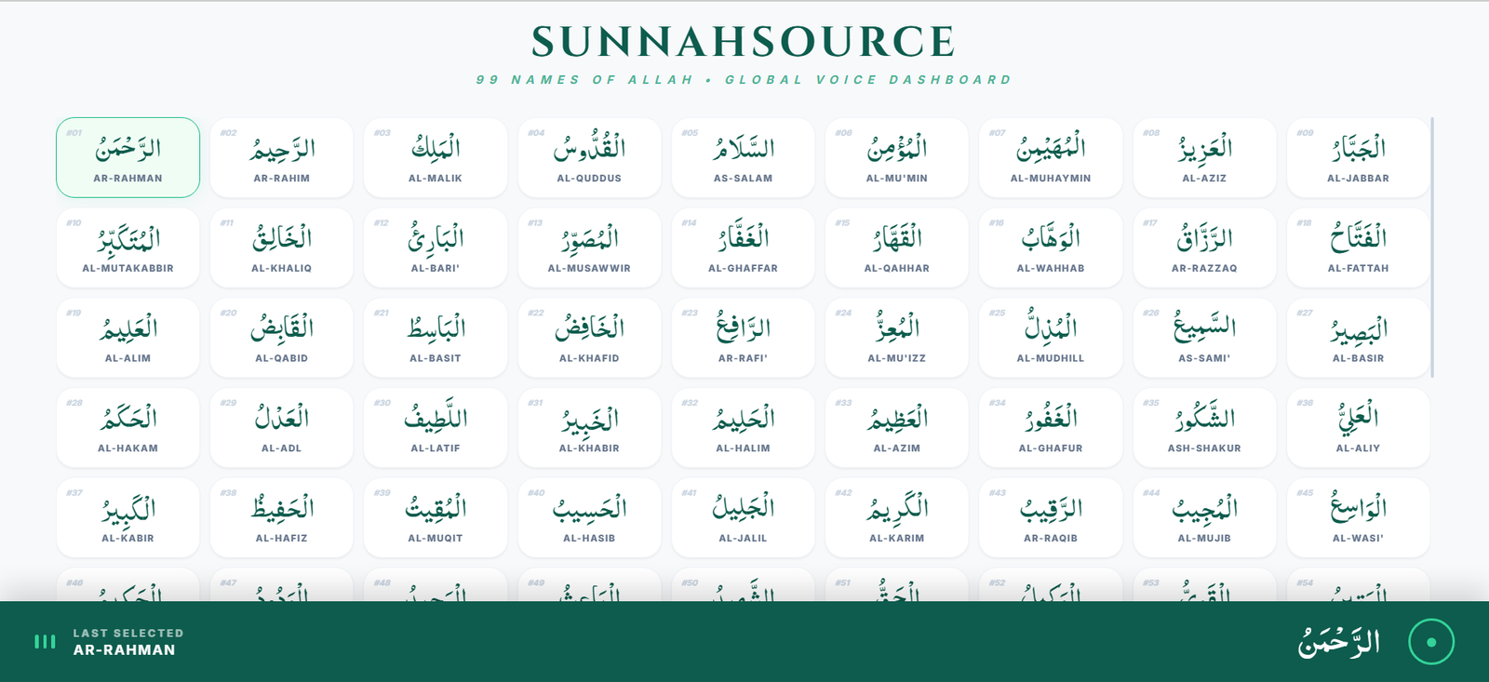Pick the Al-Alim name card

(x=127, y=338)
